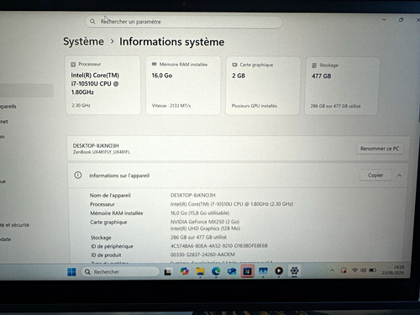Viewport: 420px width, 315px height.
Task: Click the Vitesse : 2133 MT/s text
Action: click(x=171, y=106)
